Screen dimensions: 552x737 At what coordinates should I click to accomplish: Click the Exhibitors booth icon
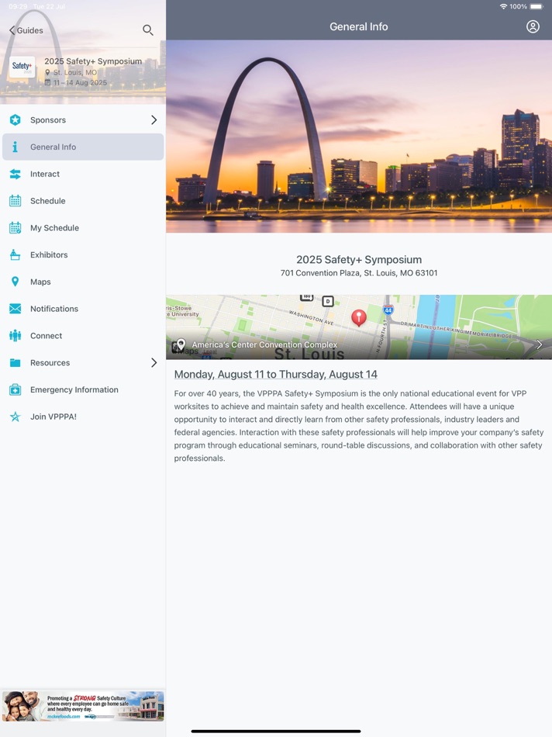tap(15, 254)
